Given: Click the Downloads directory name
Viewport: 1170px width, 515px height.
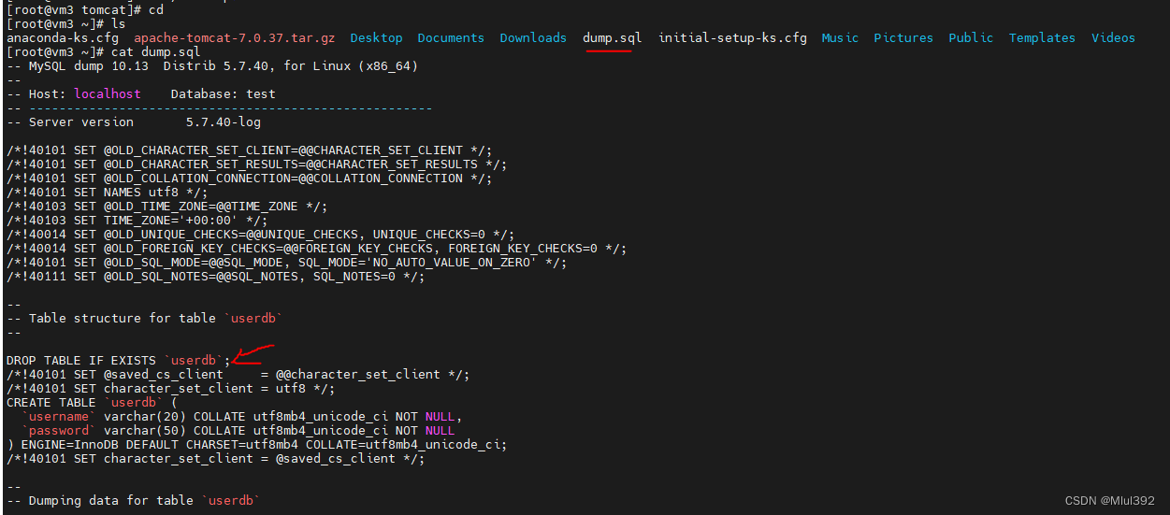Looking at the screenshot, I should tap(533, 37).
